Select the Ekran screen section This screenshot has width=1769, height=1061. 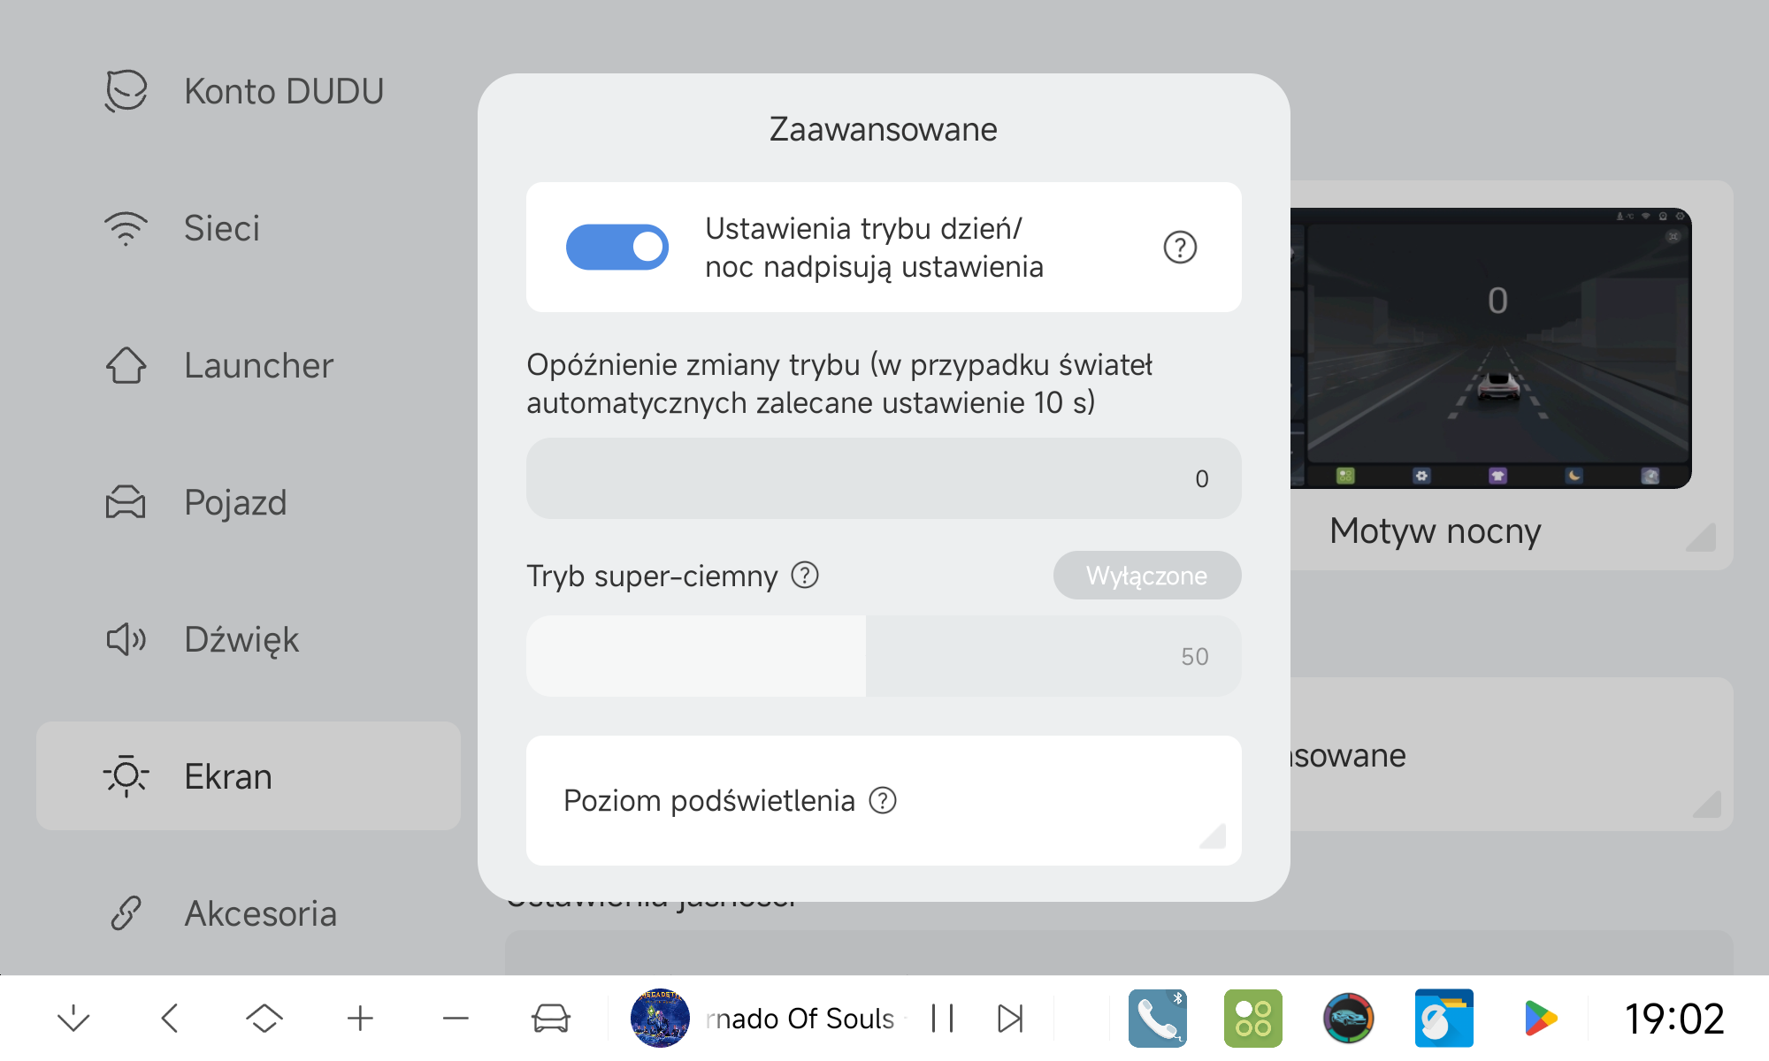(x=248, y=775)
